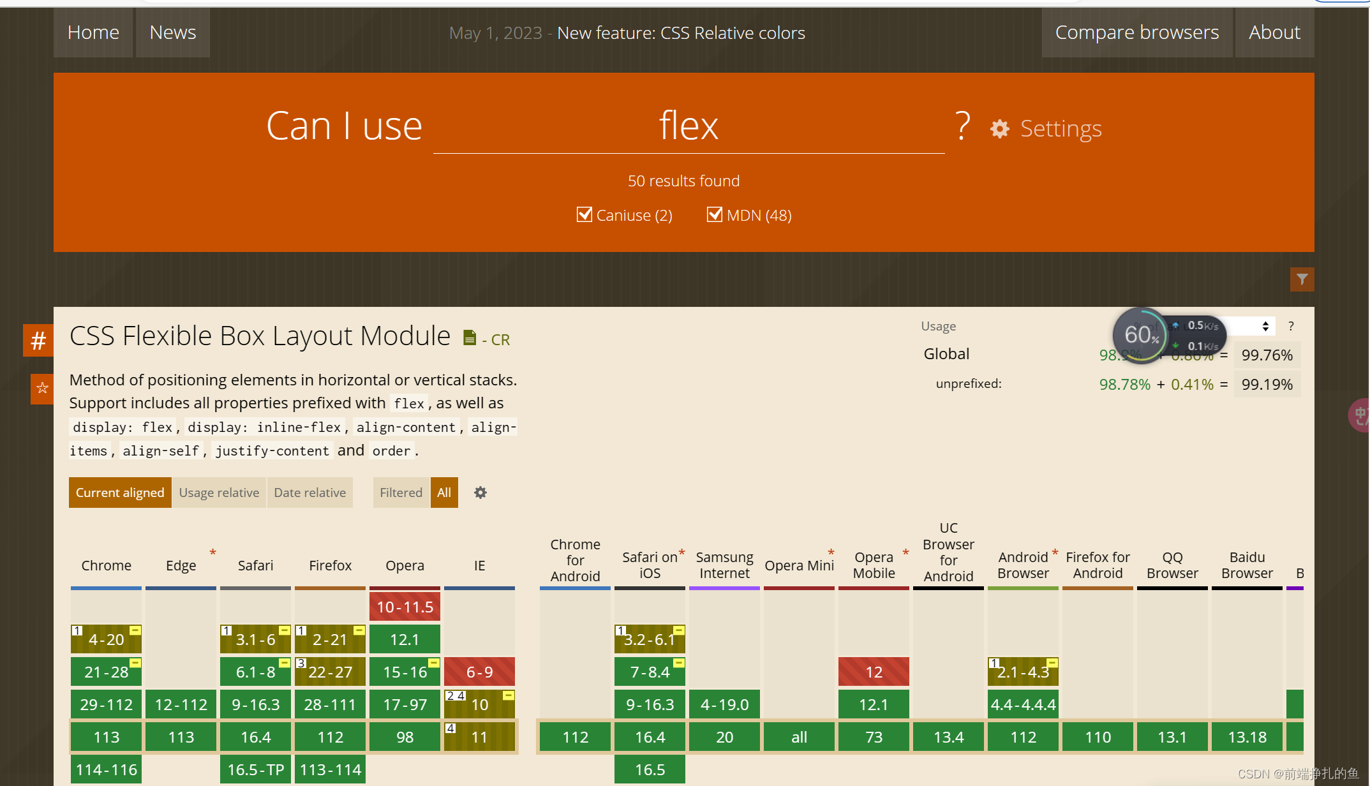Screen dimensions: 1370x786
Task: Click Firefox 113-114 cell
Action: click(330, 769)
